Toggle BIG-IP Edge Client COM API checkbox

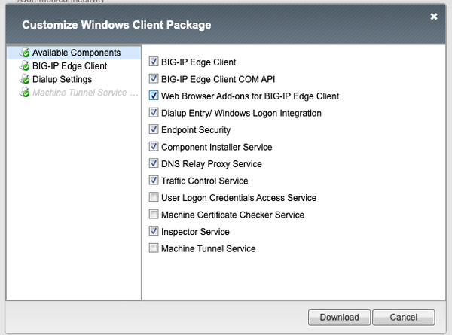pyautogui.click(x=154, y=79)
